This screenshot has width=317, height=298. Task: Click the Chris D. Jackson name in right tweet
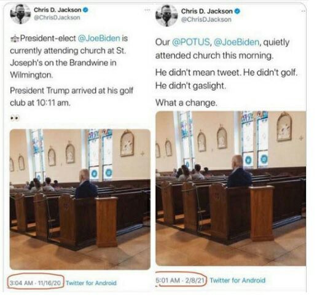206,11
